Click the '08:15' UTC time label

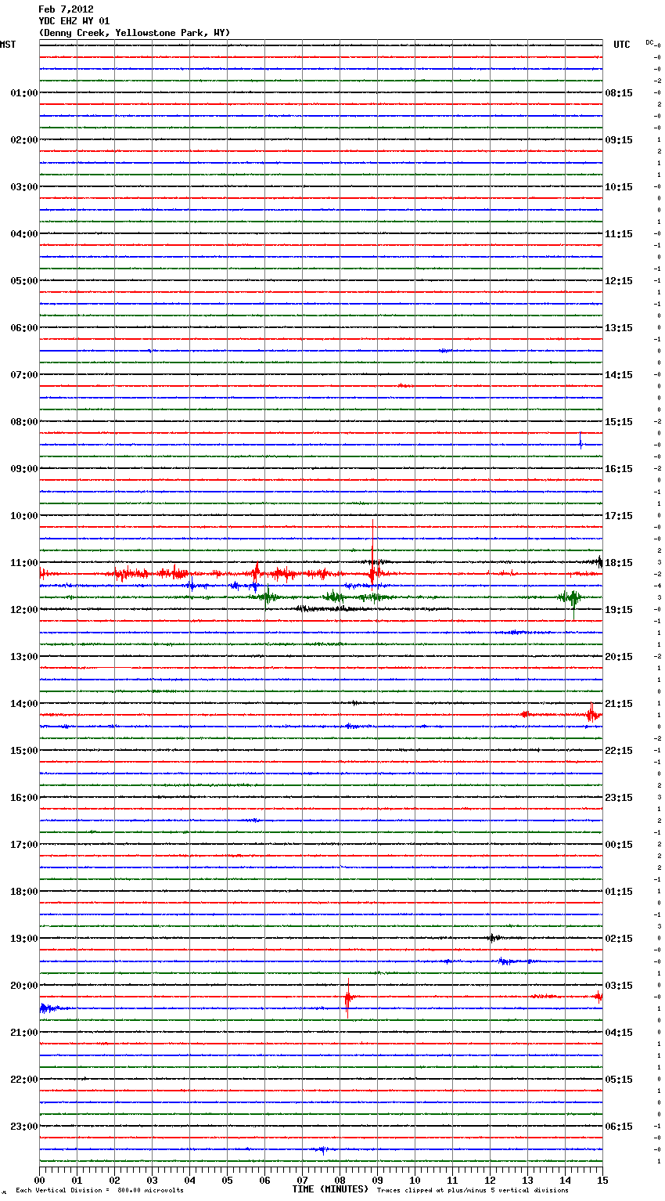[x=619, y=92]
